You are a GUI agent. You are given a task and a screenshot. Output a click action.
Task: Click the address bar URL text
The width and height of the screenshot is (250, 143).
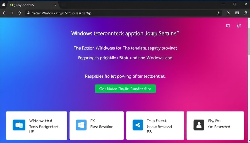[62, 13]
